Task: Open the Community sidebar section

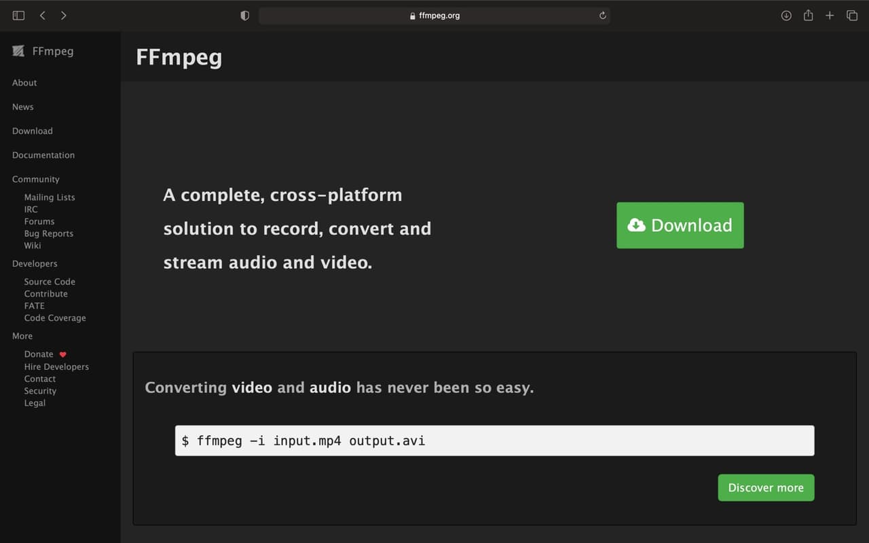Action: (x=35, y=179)
